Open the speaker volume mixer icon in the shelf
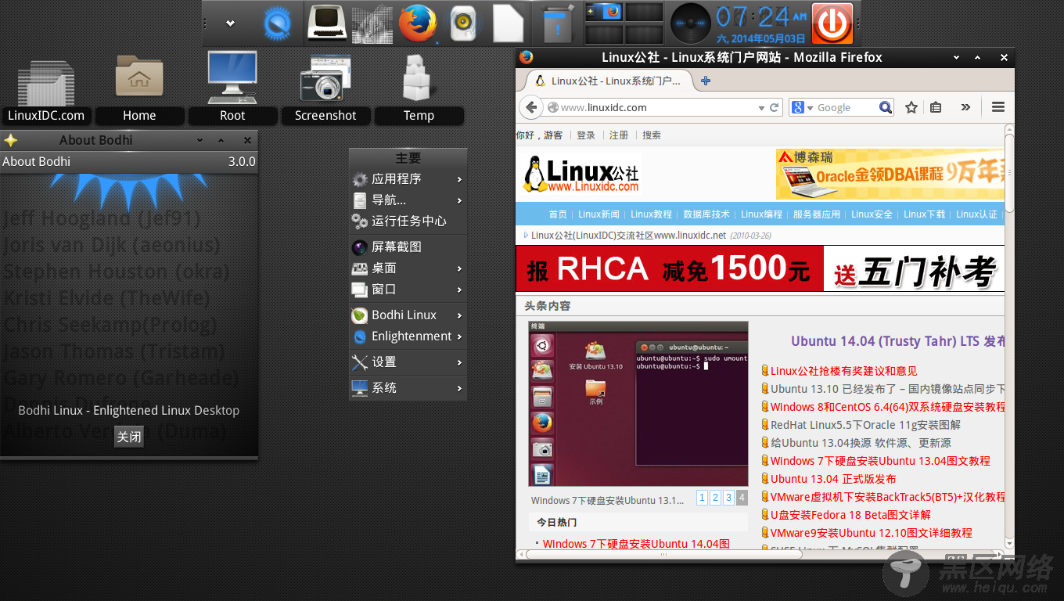Viewport: 1064px width, 601px height. click(x=462, y=24)
